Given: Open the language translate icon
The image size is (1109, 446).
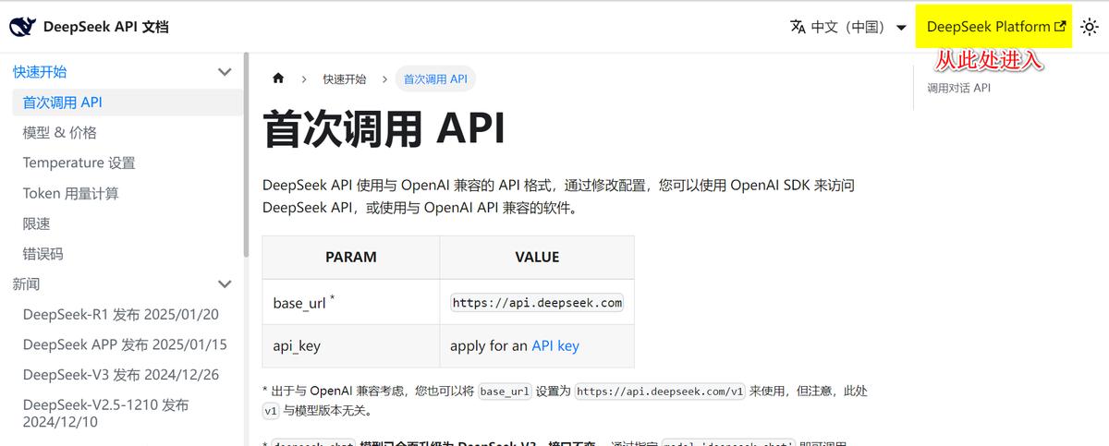Looking at the screenshot, I should click(x=798, y=27).
